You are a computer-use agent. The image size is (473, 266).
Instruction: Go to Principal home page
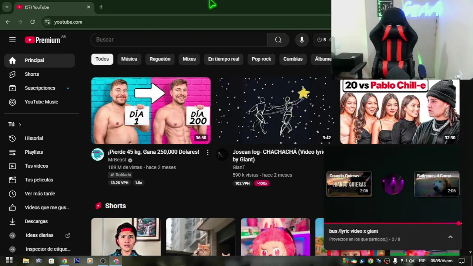click(x=40, y=60)
